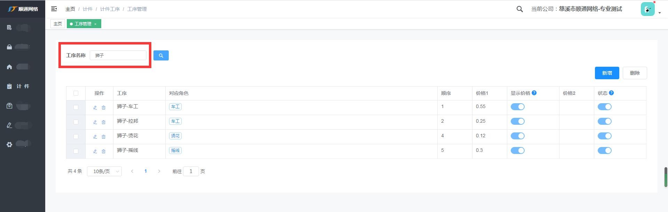Open the 10条/页 page size dropdown
668x212 pixels.
104,171
